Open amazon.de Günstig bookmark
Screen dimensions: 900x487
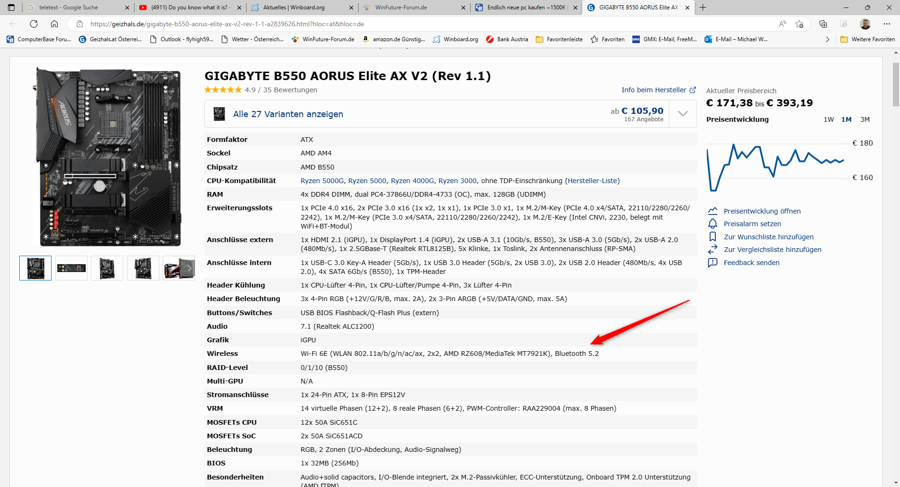click(x=394, y=39)
